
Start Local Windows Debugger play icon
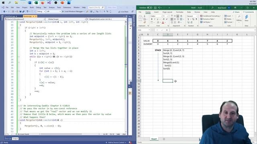click(63, 12)
